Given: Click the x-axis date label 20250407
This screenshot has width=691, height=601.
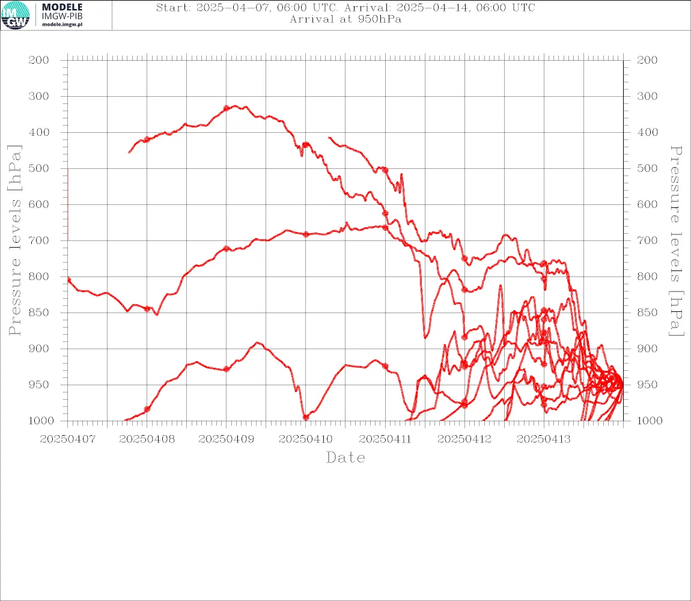Looking at the screenshot, I should click(67, 439).
